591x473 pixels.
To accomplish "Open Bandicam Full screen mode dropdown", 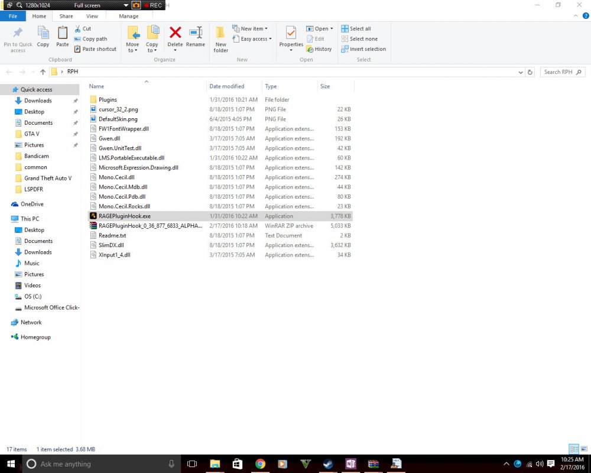I will [x=126, y=5].
